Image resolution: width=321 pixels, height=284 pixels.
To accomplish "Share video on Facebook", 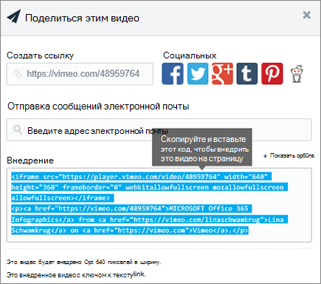I will click(x=173, y=74).
